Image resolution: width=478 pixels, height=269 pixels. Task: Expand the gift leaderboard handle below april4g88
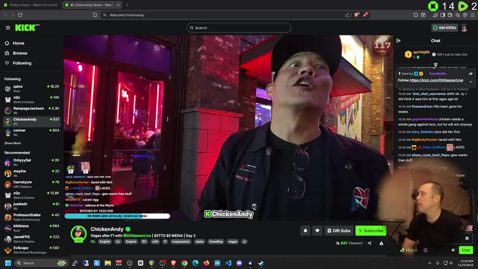pos(435,65)
